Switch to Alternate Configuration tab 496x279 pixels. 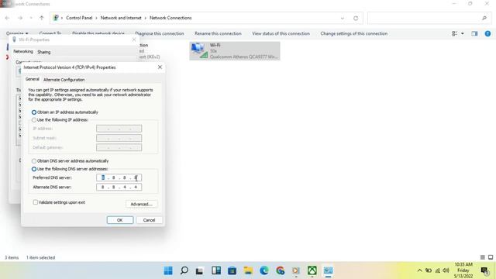[x=64, y=80]
